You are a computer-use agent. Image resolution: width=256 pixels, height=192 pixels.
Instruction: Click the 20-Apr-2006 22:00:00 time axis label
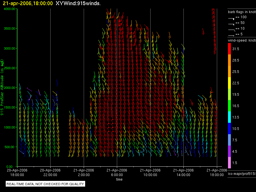click(50, 172)
